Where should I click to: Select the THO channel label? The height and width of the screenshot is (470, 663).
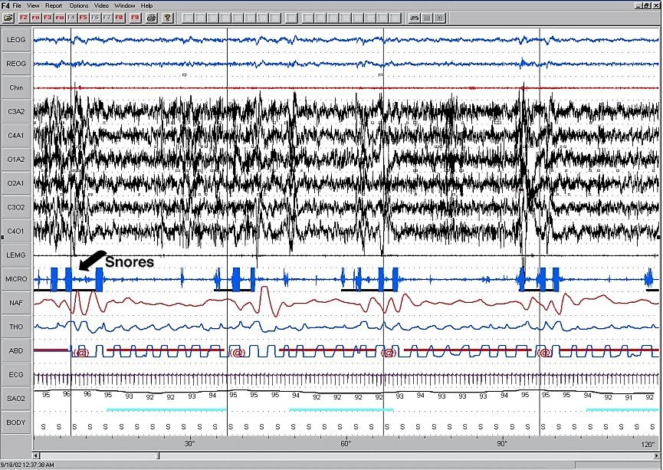click(16, 327)
